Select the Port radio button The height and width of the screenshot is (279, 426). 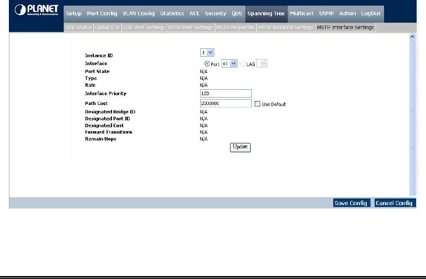tap(207, 64)
